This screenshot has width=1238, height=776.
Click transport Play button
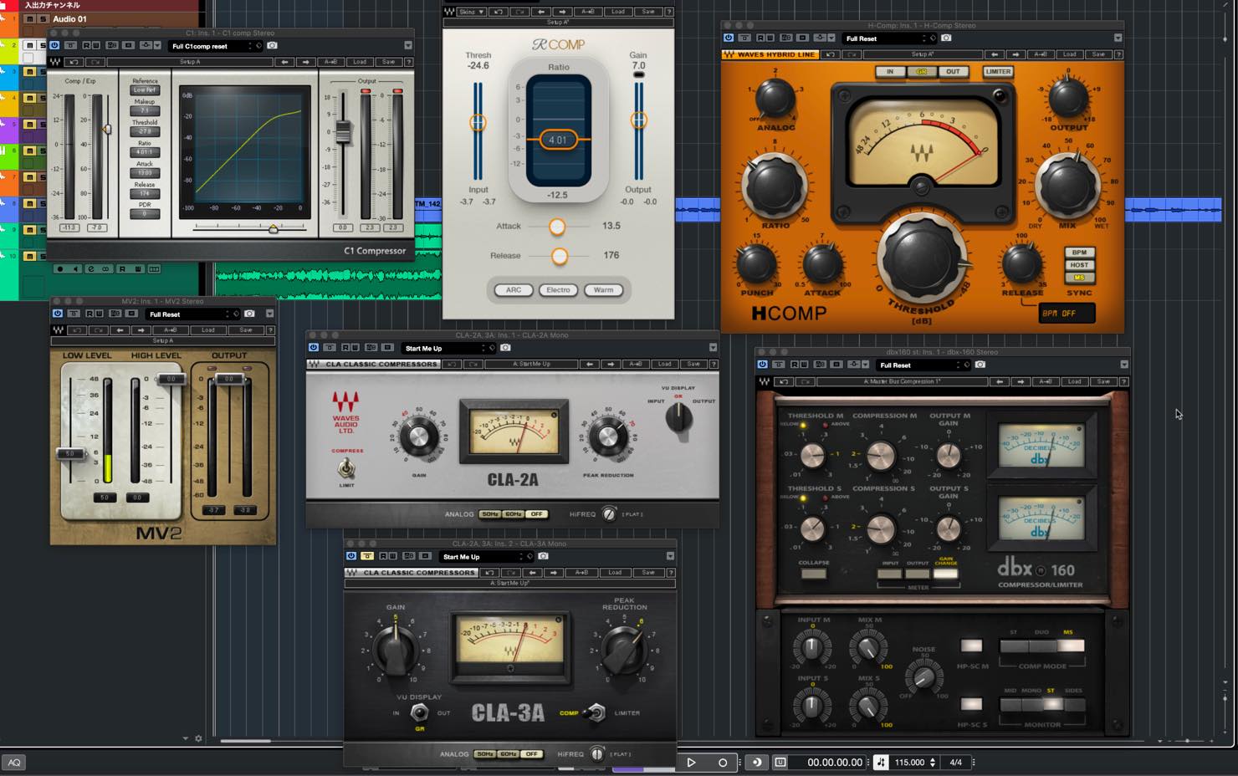691,763
